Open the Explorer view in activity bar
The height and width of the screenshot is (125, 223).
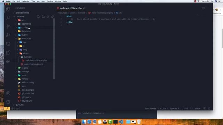pyautogui.click(x=8, y=9)
